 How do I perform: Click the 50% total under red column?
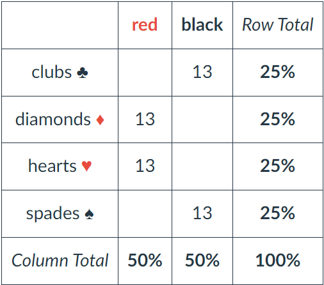(x=145, y=260)
